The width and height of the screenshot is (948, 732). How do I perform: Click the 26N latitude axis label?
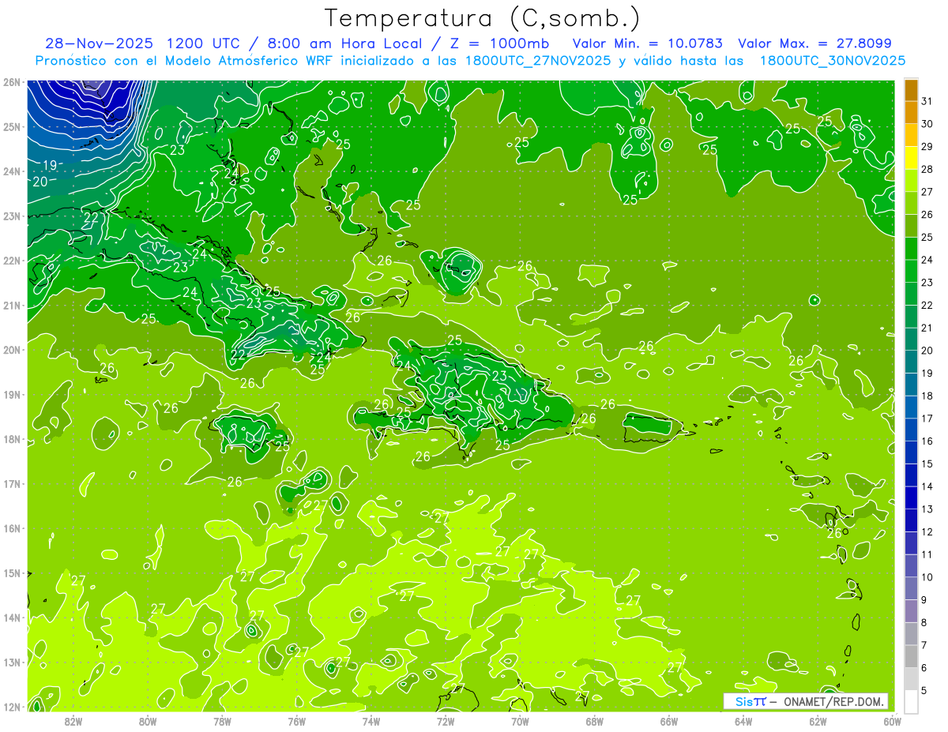(x=11, y=82)
